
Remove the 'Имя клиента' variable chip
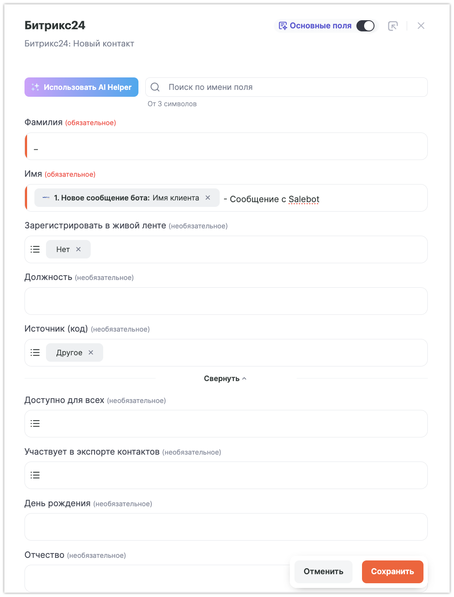click(x=208, y=198)
